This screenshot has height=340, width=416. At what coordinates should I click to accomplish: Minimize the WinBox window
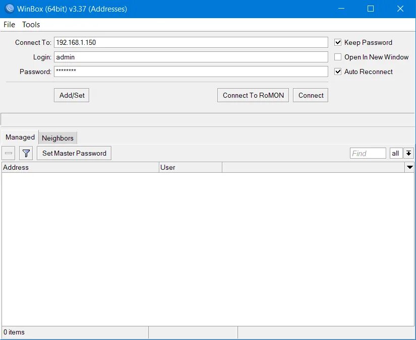point(341,9)
